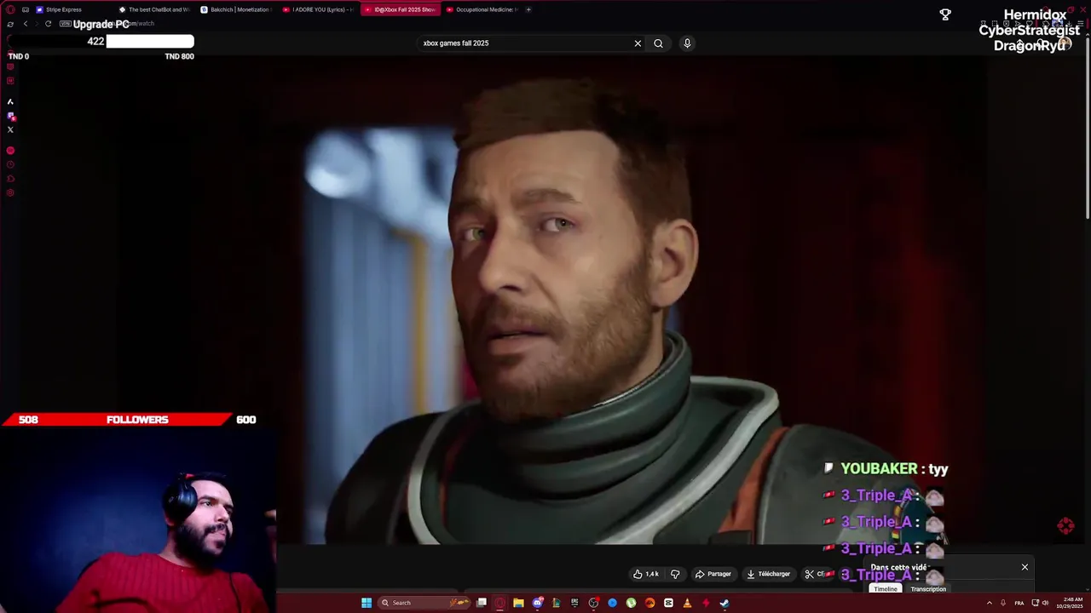Like the video with 1,4 k
Image resolution: width=1091 pixels, height=613 pixels.
tap(645, 574)
